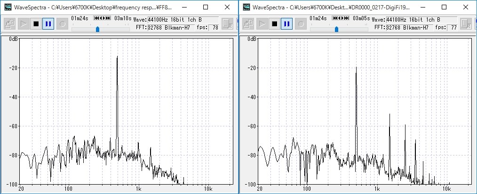This screenshot has height=194, width=477.
Task: Click the WaveSpectra app icon in FF8 title bar
Action: point(8,7)
